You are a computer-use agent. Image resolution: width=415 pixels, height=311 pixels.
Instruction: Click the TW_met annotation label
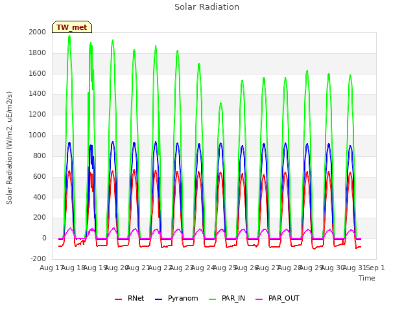click(x=72, y=27)
